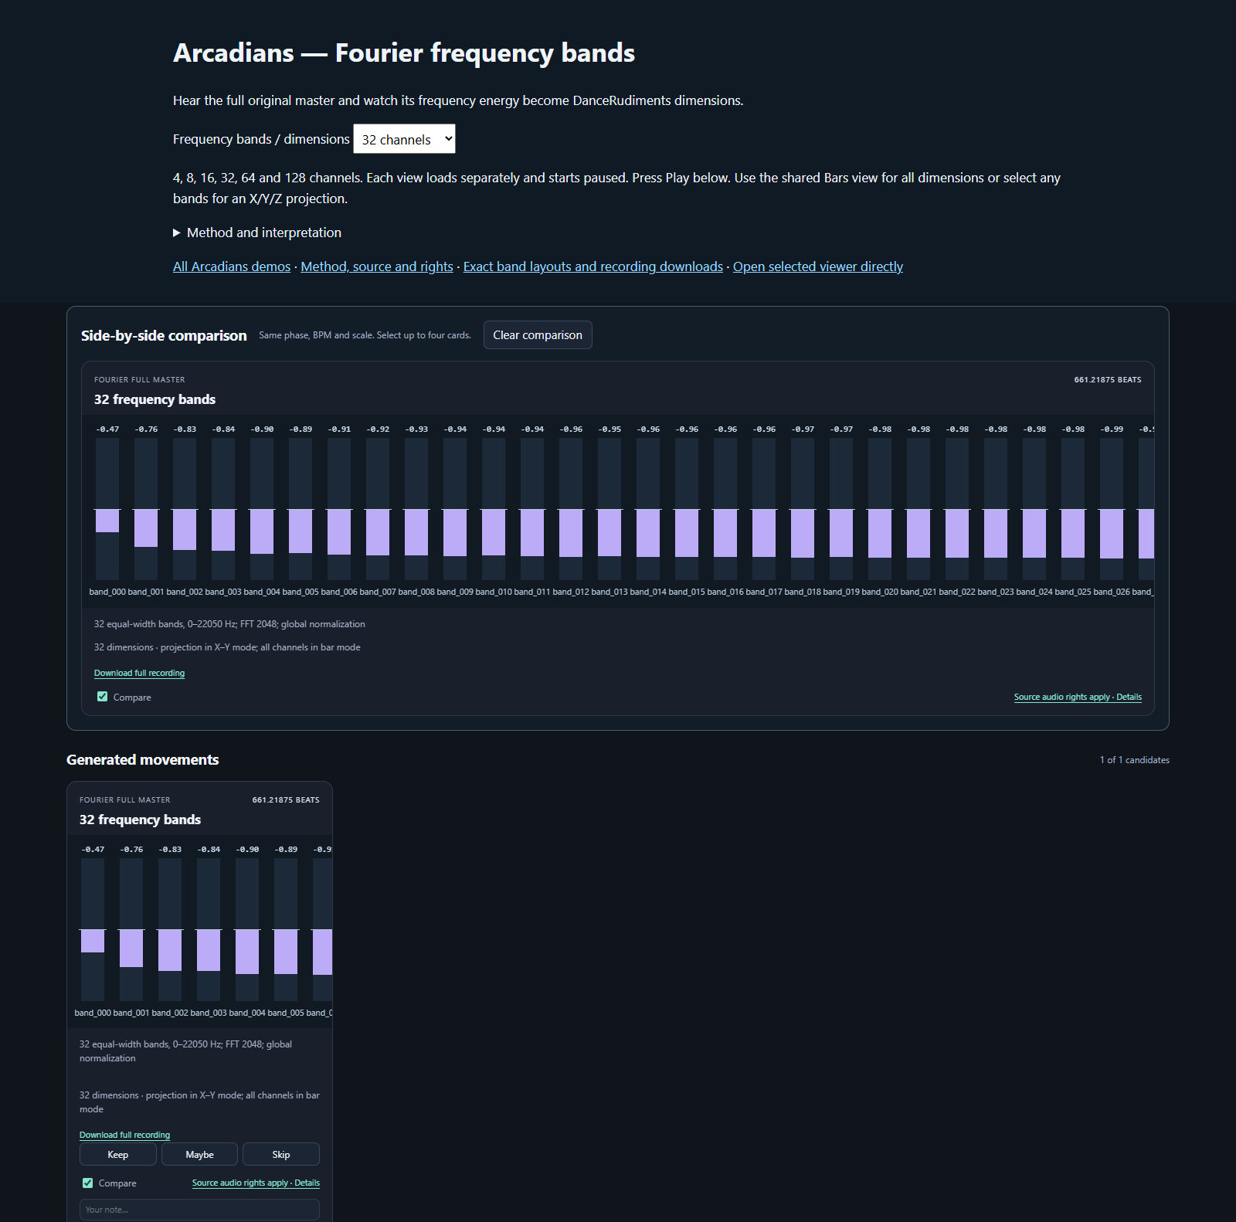Uncheck Compare in the comparison panel card

(103, 697)
